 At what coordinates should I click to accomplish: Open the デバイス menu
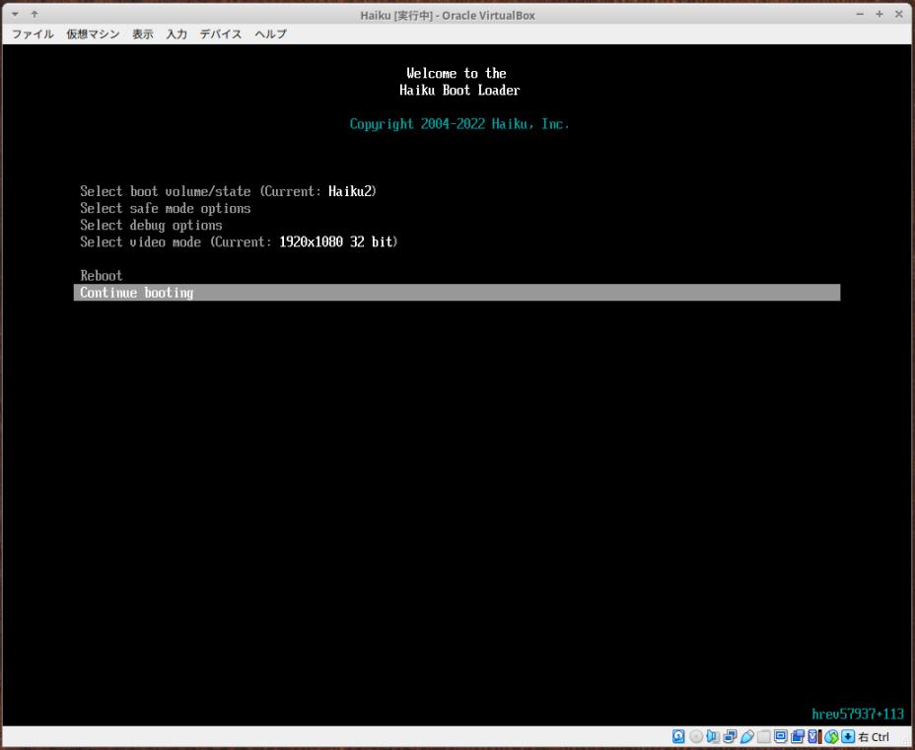point(221,34)
